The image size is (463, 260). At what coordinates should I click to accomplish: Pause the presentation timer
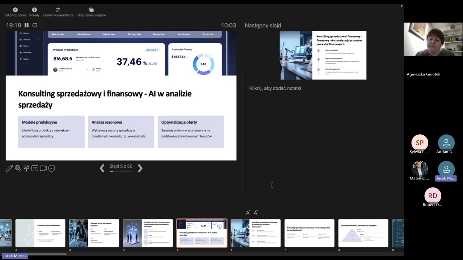[x=26, y=25]
